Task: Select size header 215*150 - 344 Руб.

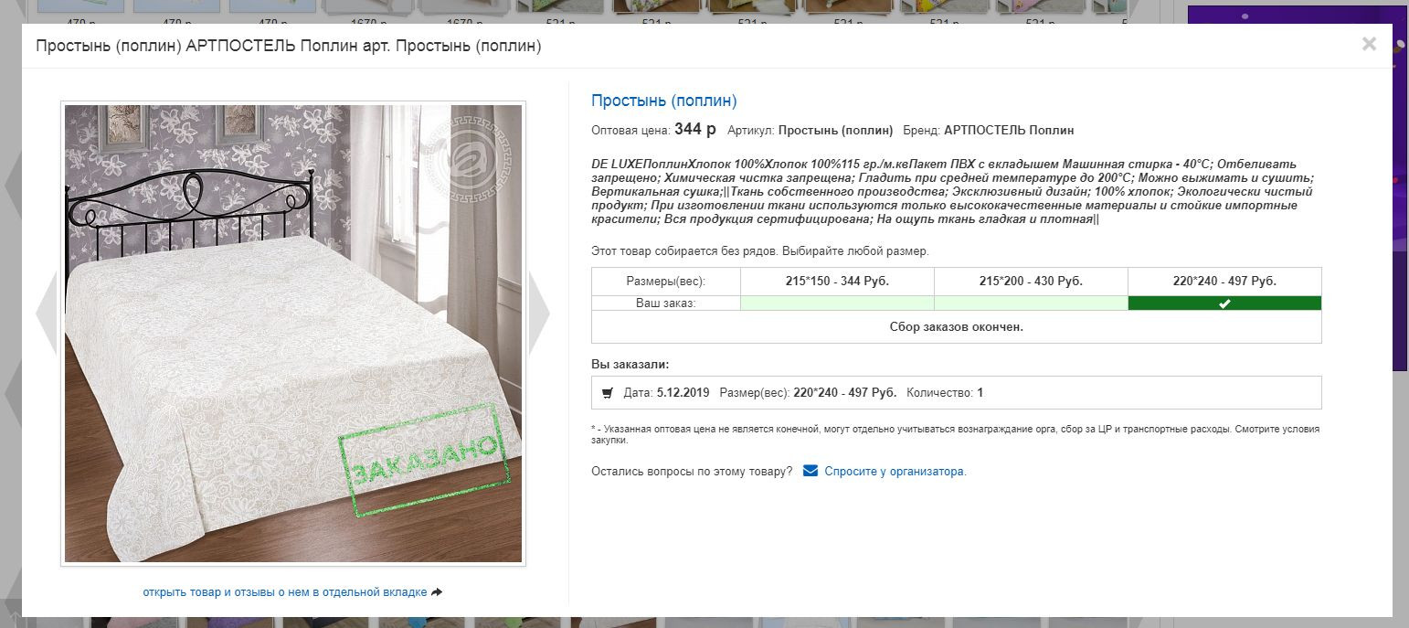Action: tap(837, 282)
